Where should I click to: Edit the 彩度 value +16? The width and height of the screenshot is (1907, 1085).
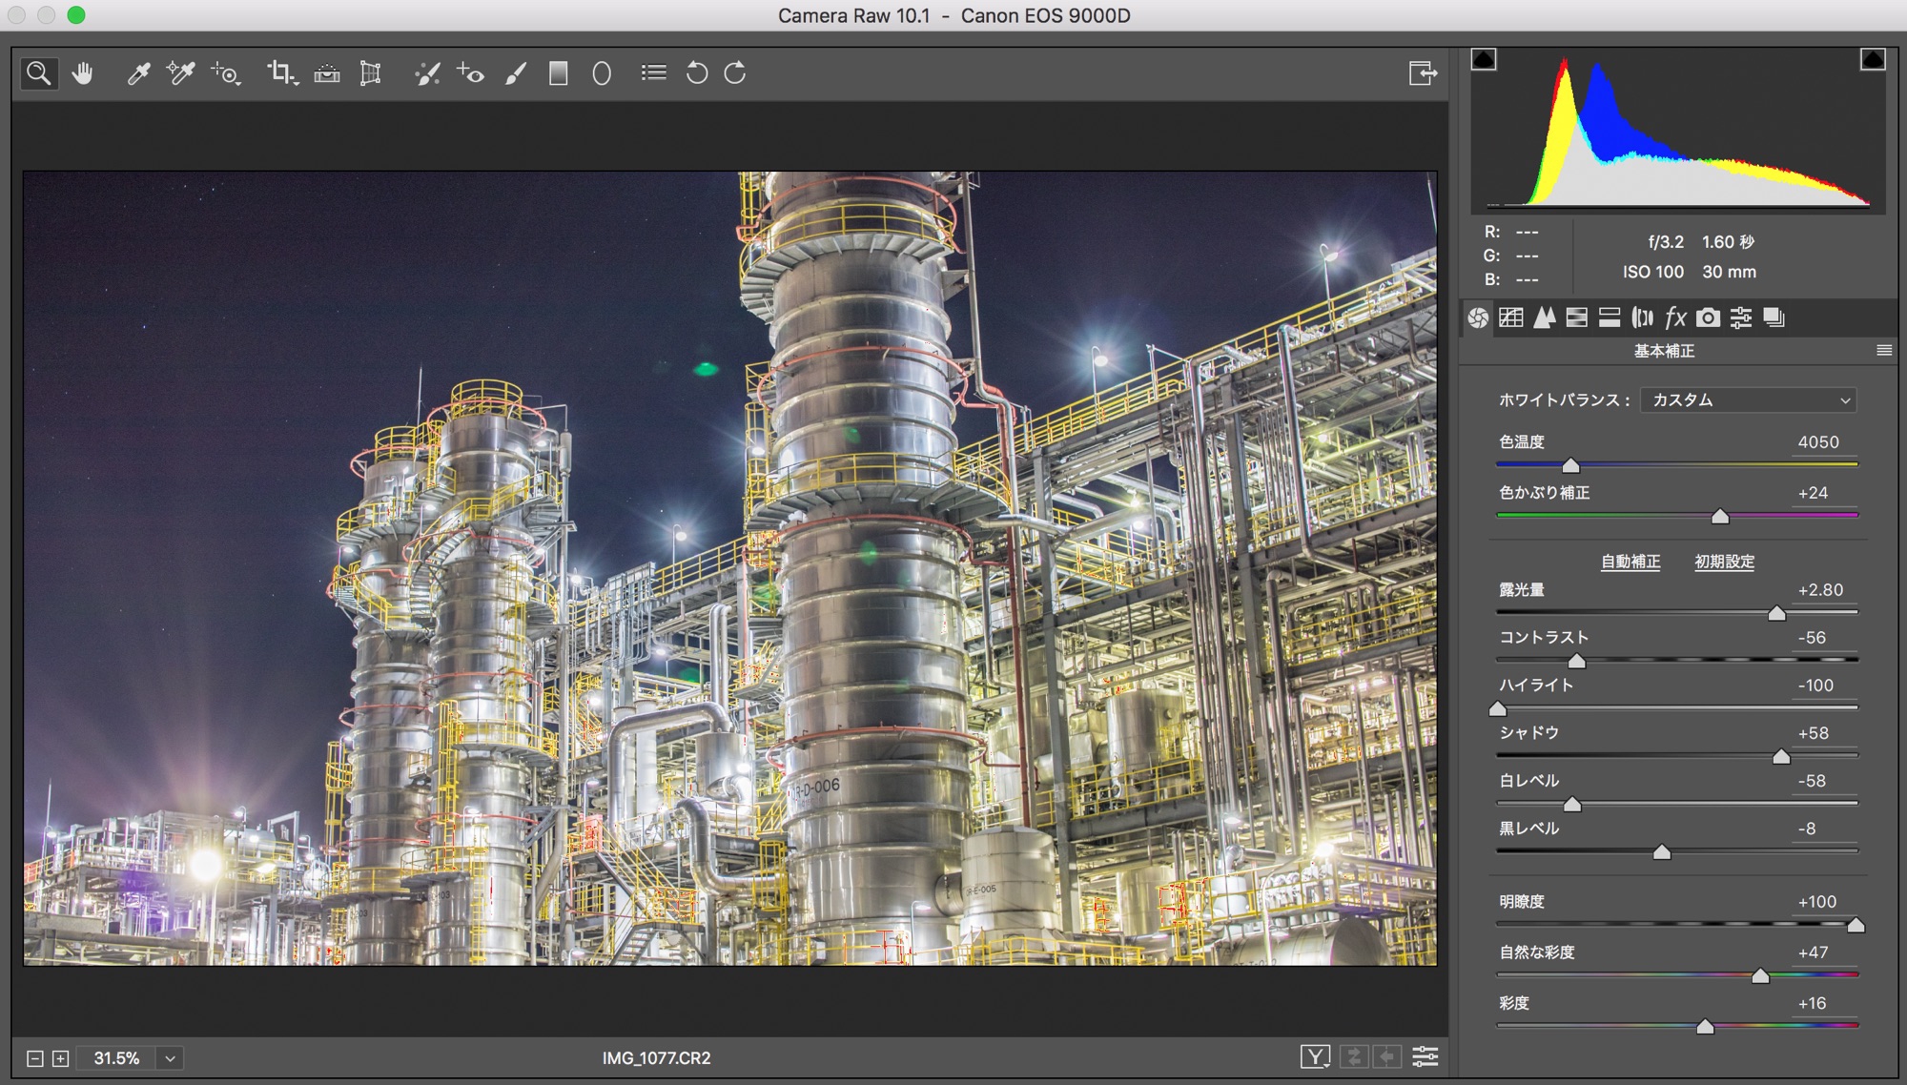pyautogui.click(x=1823, y=1003)
